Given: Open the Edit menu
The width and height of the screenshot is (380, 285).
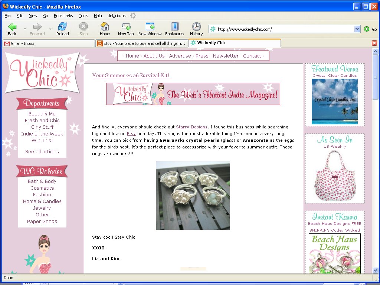Looking at the screenshot, I should [20, 16].
